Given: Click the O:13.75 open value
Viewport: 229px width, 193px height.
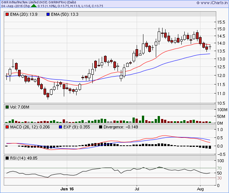Looking at the screenshot, I should pyautogui.click(x=63, y=6).
